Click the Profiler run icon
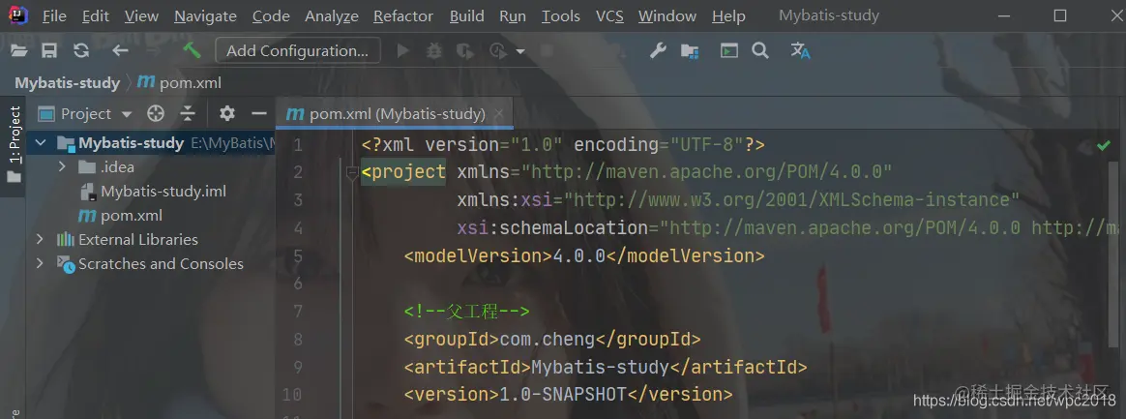Image resolution: width=1126 pixels, height=419 pixels. (497, 50)
